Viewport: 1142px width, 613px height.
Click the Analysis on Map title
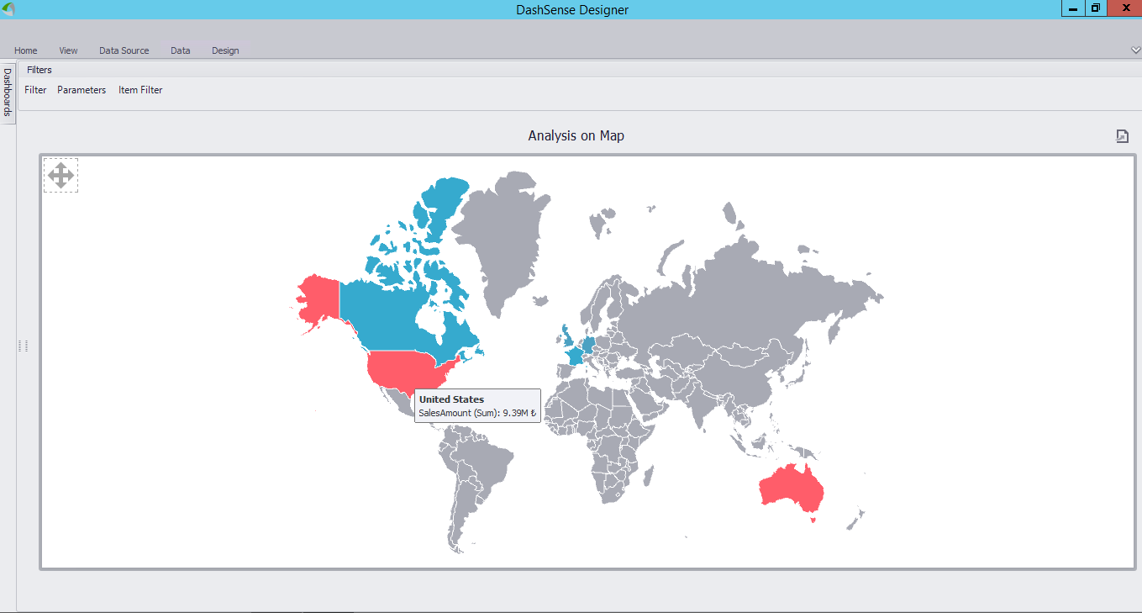point(576,135)
